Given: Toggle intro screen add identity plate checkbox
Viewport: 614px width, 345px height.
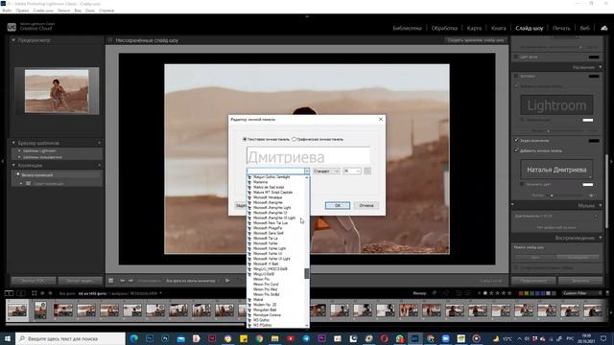Looking at the screenshot, I should pos(516,85).
